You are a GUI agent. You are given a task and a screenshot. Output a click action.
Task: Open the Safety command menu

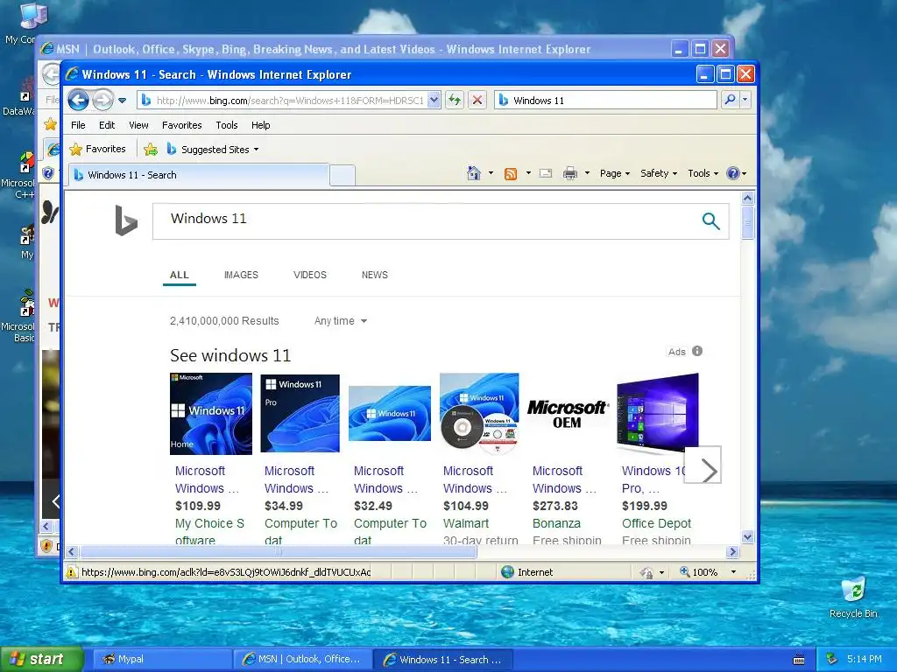(x=659, y=173)
